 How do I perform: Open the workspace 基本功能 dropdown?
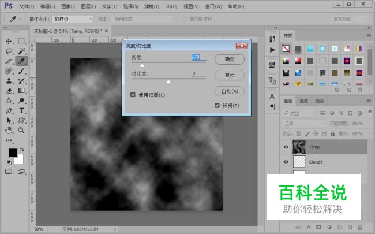(351, 19)
